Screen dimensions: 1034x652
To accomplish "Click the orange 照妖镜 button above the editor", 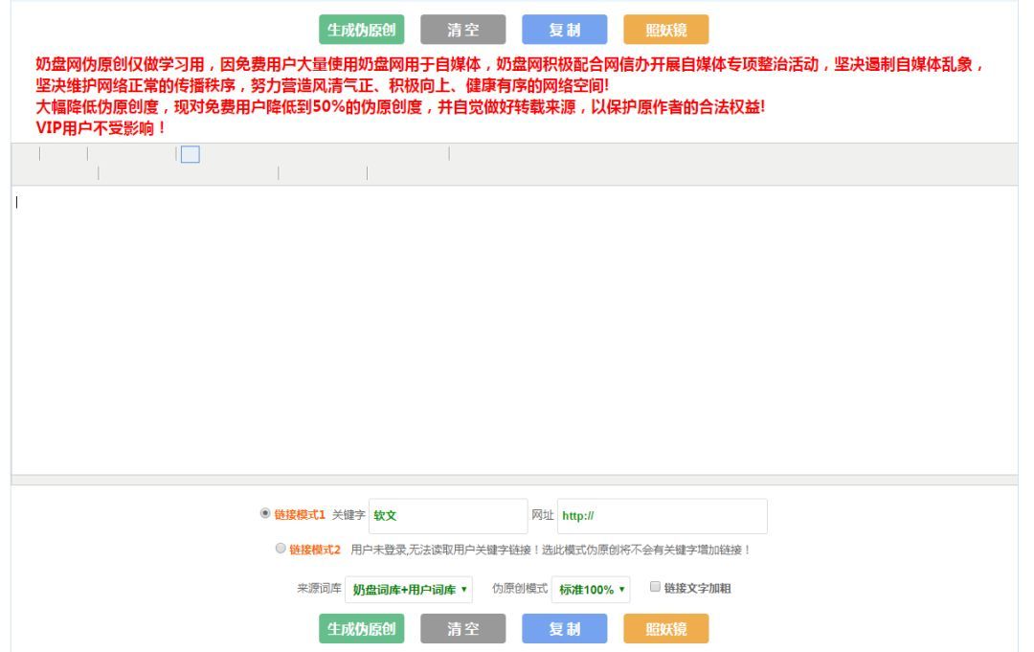I will [x=666, y=30].
